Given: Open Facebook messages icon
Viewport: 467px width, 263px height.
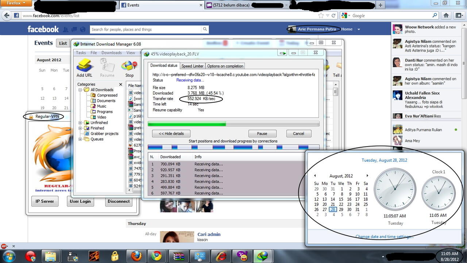Looking at the screenshot, I should click(74, 29).
